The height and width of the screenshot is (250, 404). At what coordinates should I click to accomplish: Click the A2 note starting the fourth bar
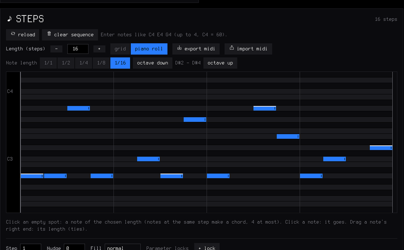click(x=311, y=176)
